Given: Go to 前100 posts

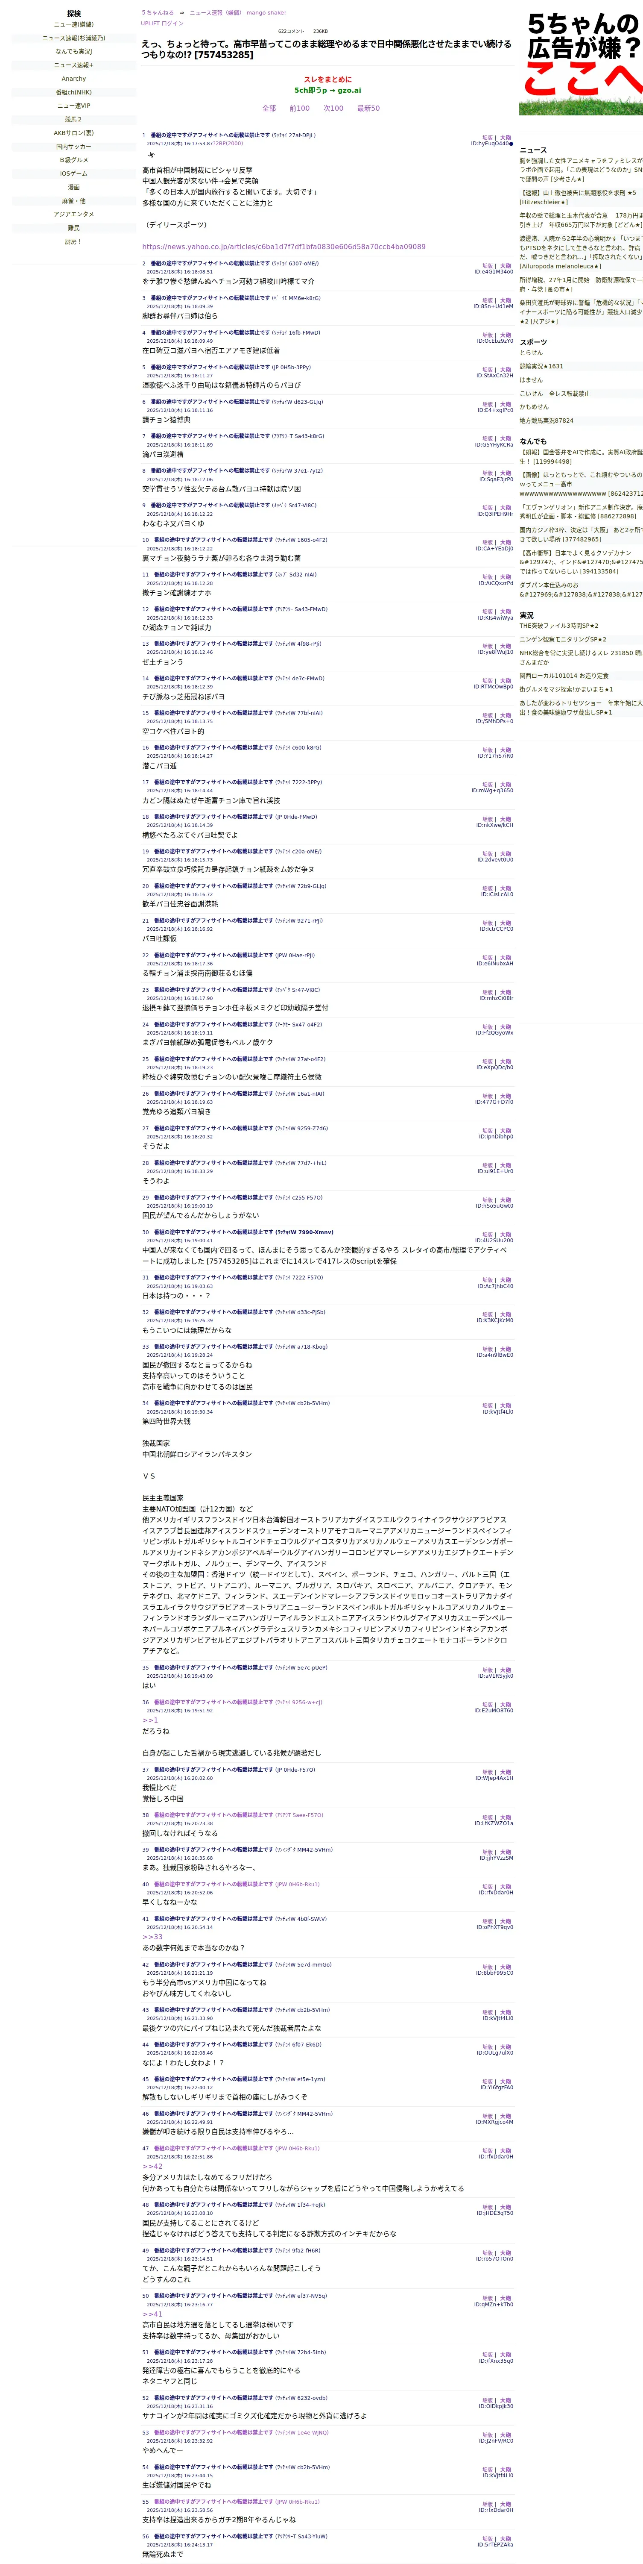Looking at the screenshot, I should (x=299, y=109).
